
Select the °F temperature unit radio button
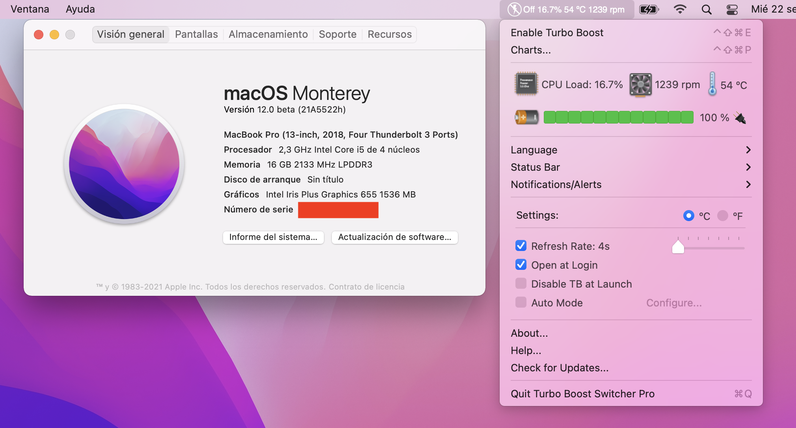pyautogui.click(x=723, y=216)
